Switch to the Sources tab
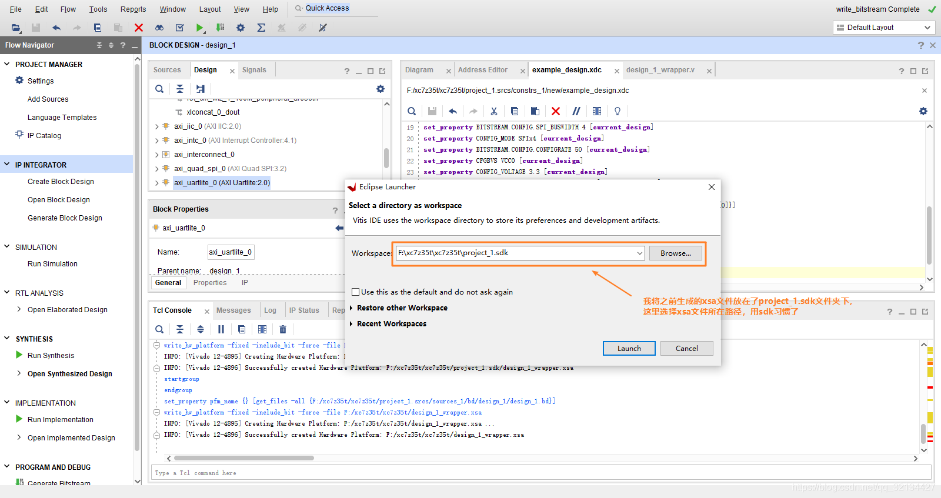 point(167,70)
